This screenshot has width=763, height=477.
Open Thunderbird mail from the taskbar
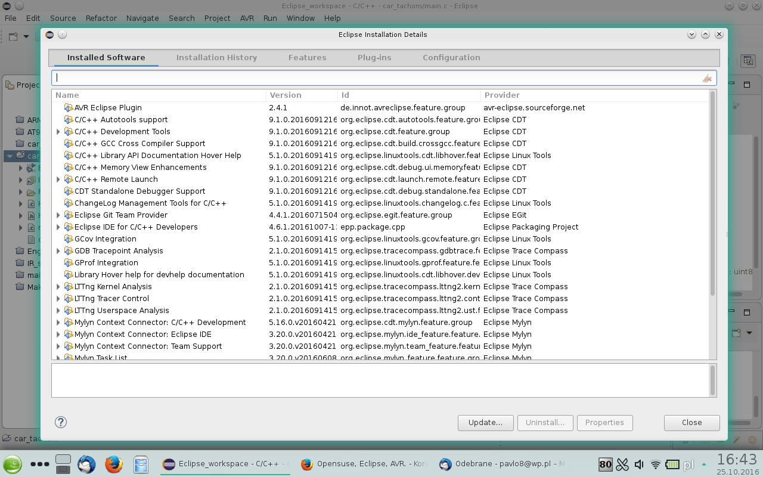pos(86,464)
